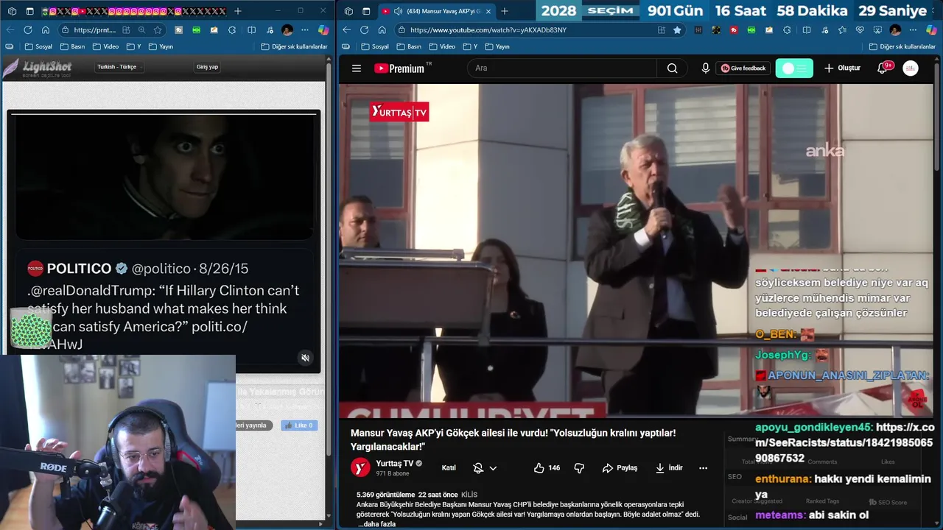Mute the YouTube tab via speaker icon
This screenshot has height=530, width=943.
coord(398,11)
